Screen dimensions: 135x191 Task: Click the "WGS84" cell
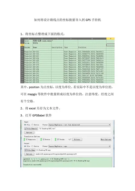42,43
